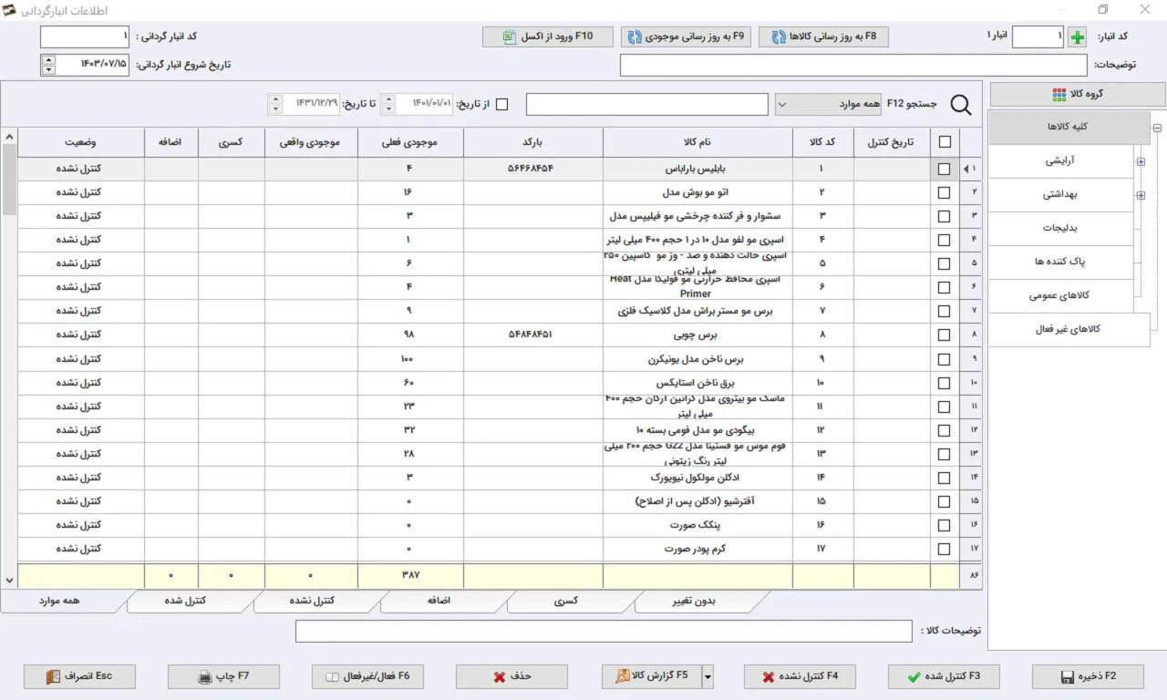Click the toggle icon on F6 فعال/غیرفعال
The image size is (1167, 700).
pyautogui.click(x=333, y=677)
